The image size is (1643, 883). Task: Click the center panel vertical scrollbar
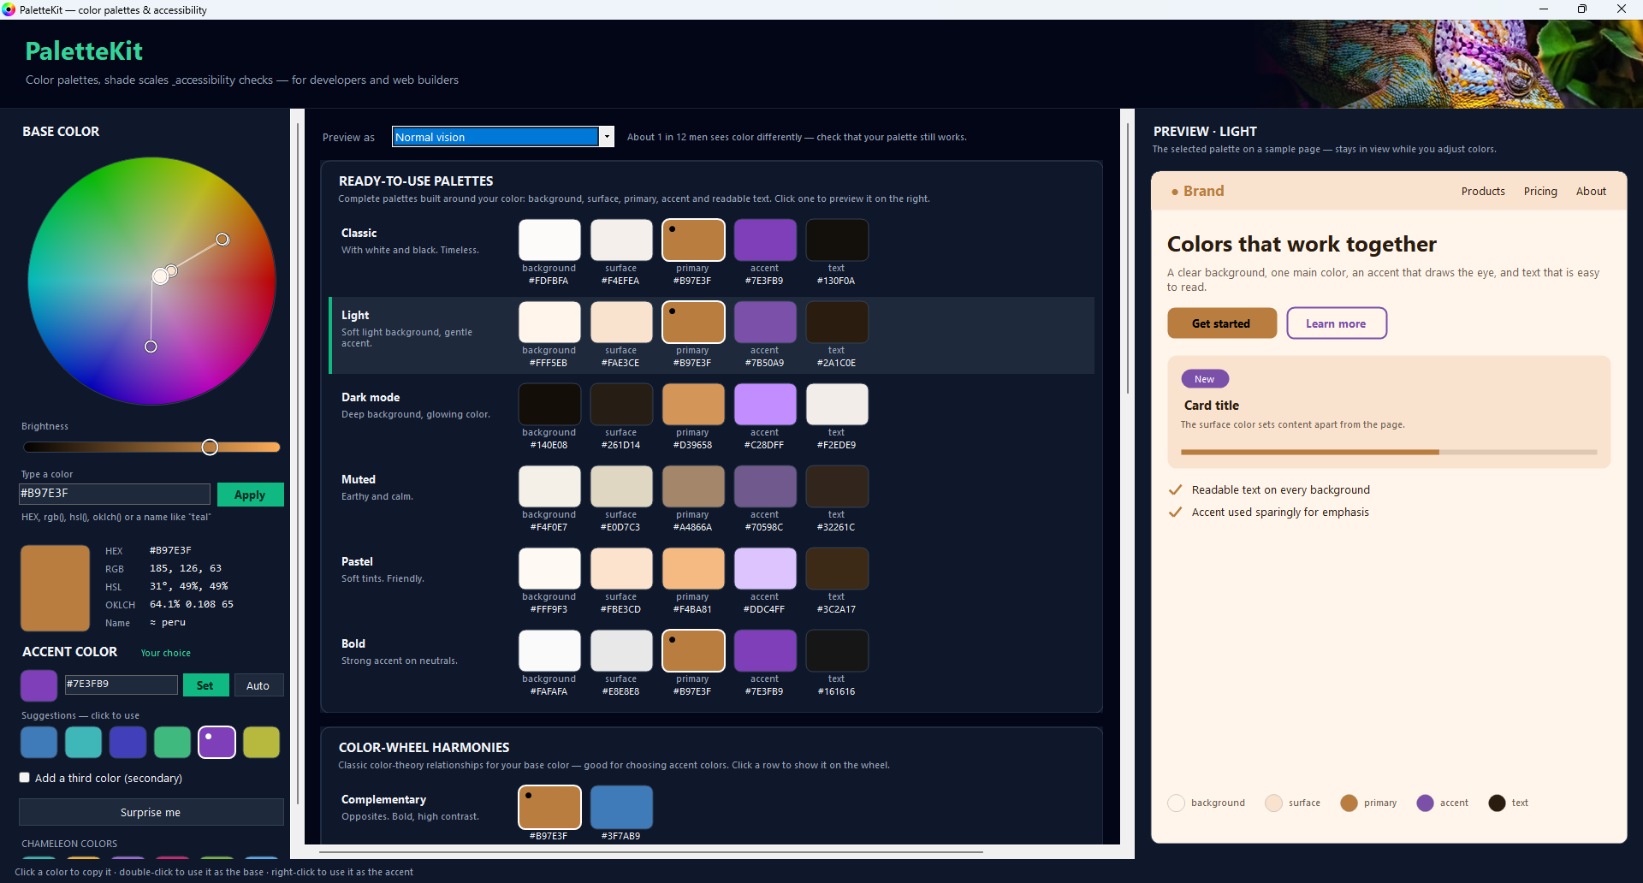1128,257
